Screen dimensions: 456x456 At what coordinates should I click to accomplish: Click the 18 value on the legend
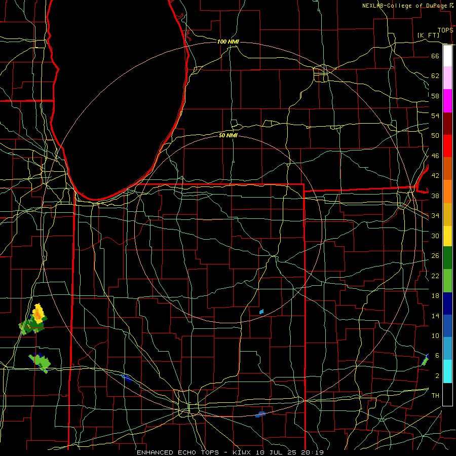tap(435, 296)
